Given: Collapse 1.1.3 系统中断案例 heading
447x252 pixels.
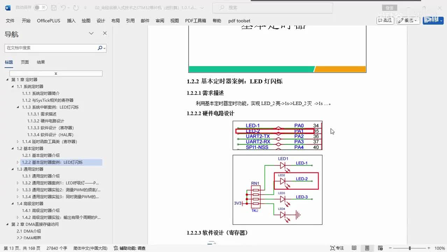Looking at the screenshot, I should 18,107.
